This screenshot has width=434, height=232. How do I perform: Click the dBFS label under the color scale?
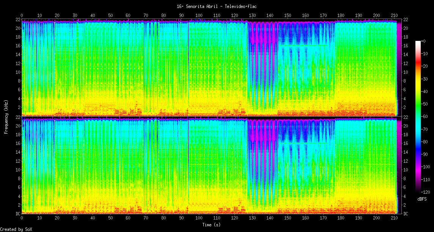click(x=423, y=199)
